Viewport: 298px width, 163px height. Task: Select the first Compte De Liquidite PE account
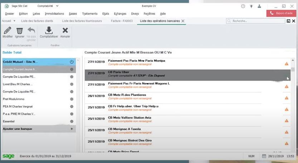[39, 77]
